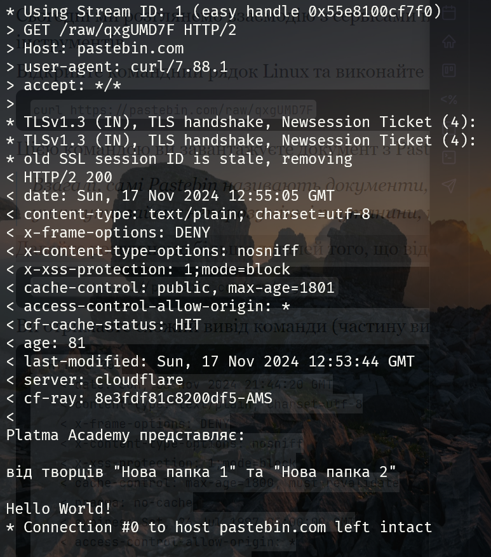The height and width of the screenshot is (557, 491).
Task: Click the background curl command code block
Action: pos(173,111)
